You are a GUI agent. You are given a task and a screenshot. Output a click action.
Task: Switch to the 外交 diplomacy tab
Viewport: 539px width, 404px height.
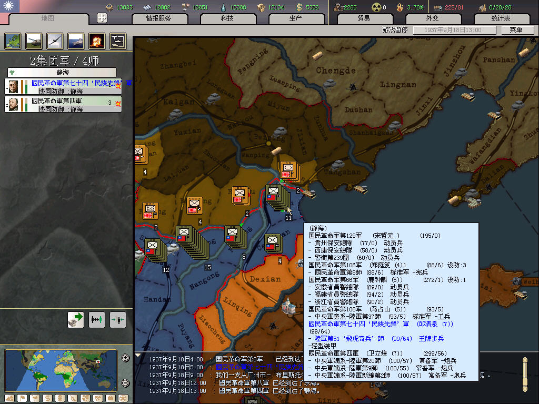tap(432, 18)
